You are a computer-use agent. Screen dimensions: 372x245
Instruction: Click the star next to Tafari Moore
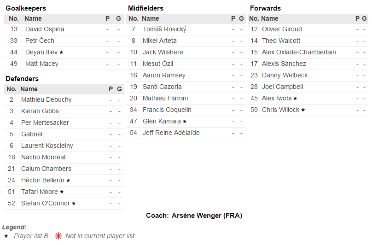[x=62, y=192]
